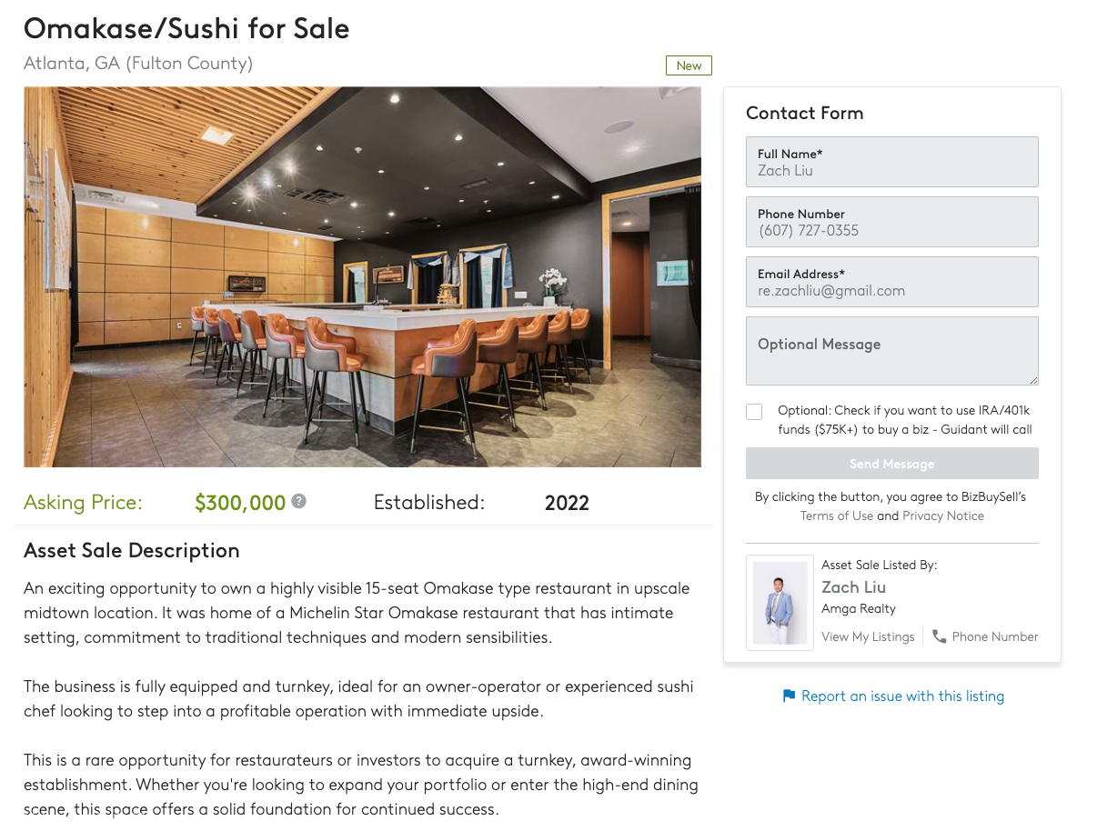The image size is (1107, 831).
Task: Open the View My Listings link
Action: [x=868, y=636]
